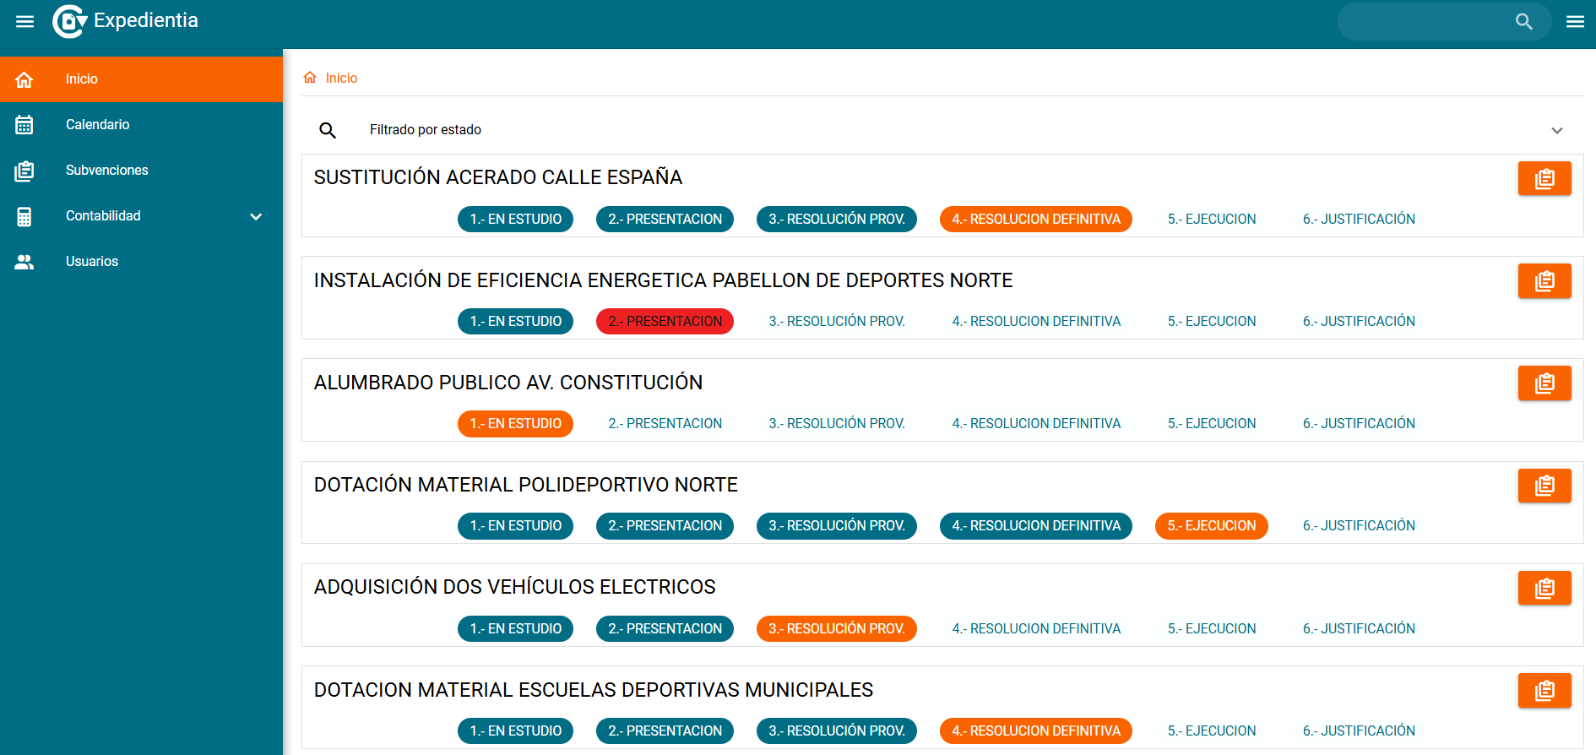Go to Usuarios in the sidebar

[91, 262]
